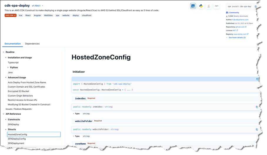
Task: Select the HostedZoneConfig struct item
Action: coord(34,134)
